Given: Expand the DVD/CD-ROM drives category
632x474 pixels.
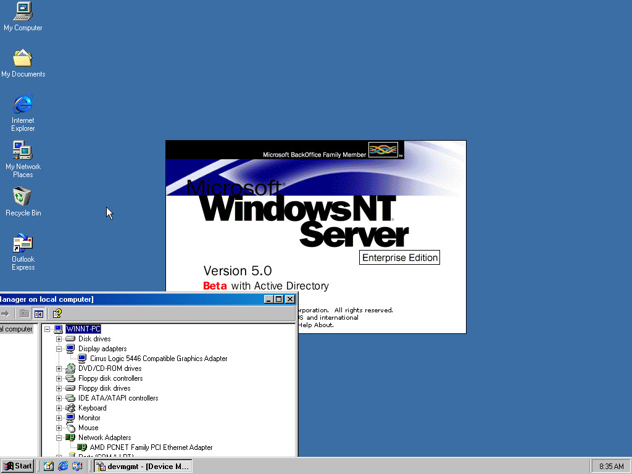Looking at the screenshot, I should click(59, 369).
